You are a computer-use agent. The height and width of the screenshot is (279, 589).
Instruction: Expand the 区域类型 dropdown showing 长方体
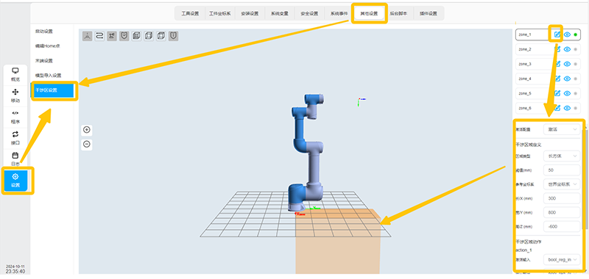[x=562, y=156]
